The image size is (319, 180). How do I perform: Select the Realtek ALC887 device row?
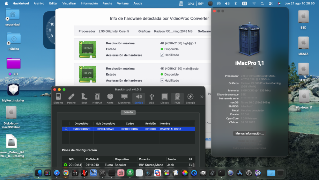(x=128, y=129)
